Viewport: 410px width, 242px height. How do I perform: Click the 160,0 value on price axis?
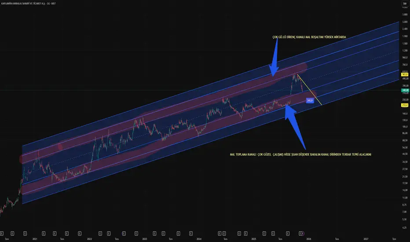pos(405,114)
